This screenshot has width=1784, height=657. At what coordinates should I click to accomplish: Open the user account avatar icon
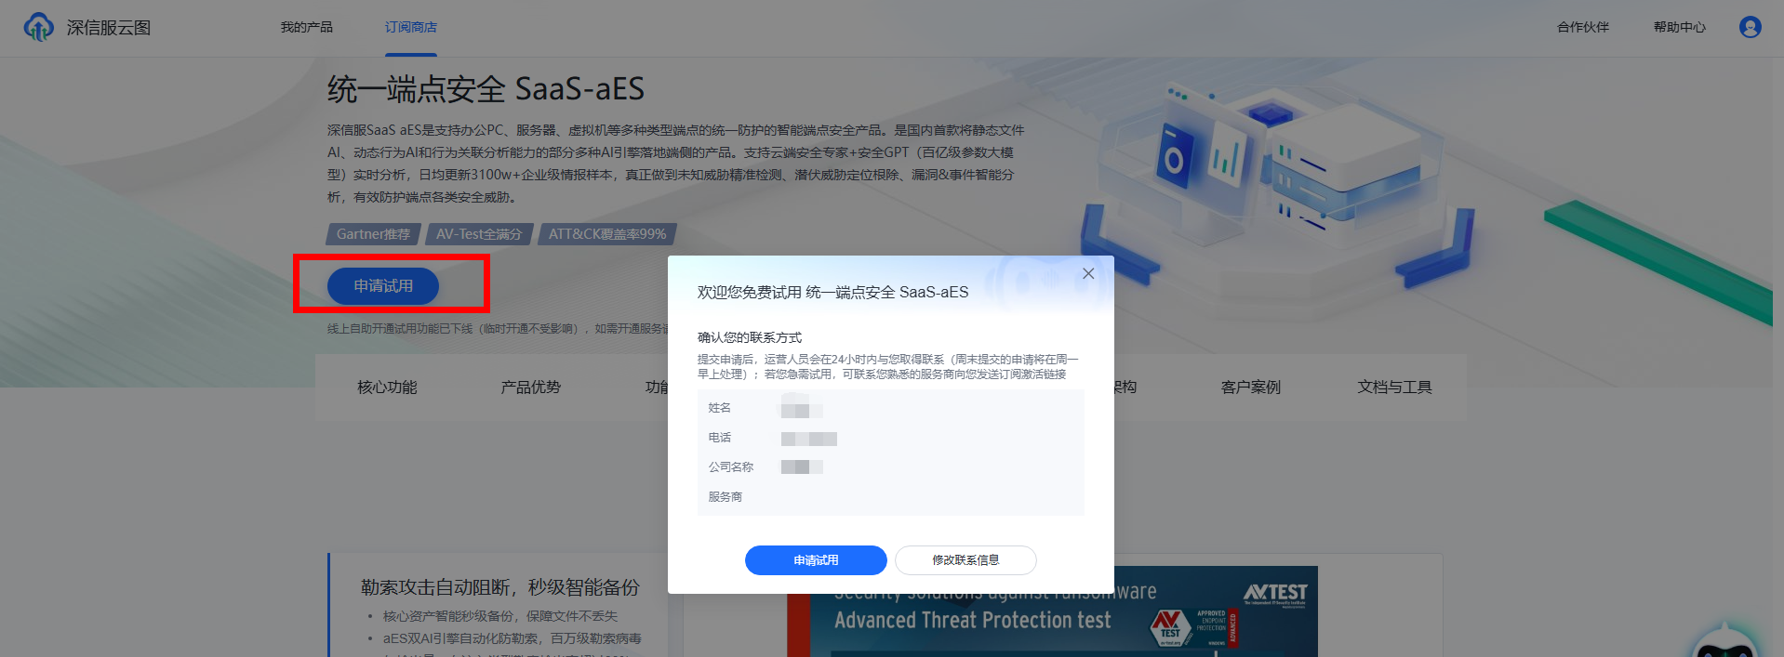pyautogui.click(x=1750, y=27)
